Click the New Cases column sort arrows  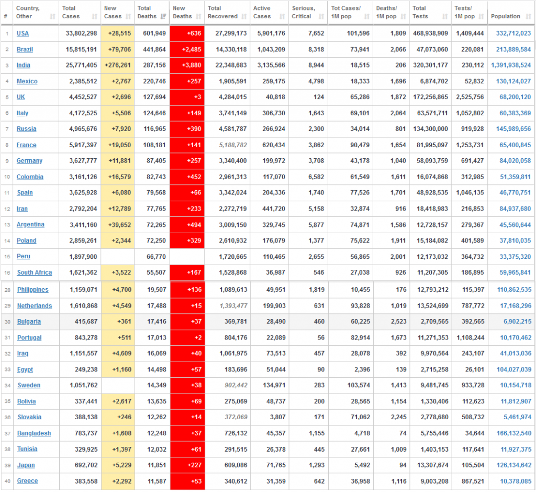pyautogui.click(x=129, y=17)
